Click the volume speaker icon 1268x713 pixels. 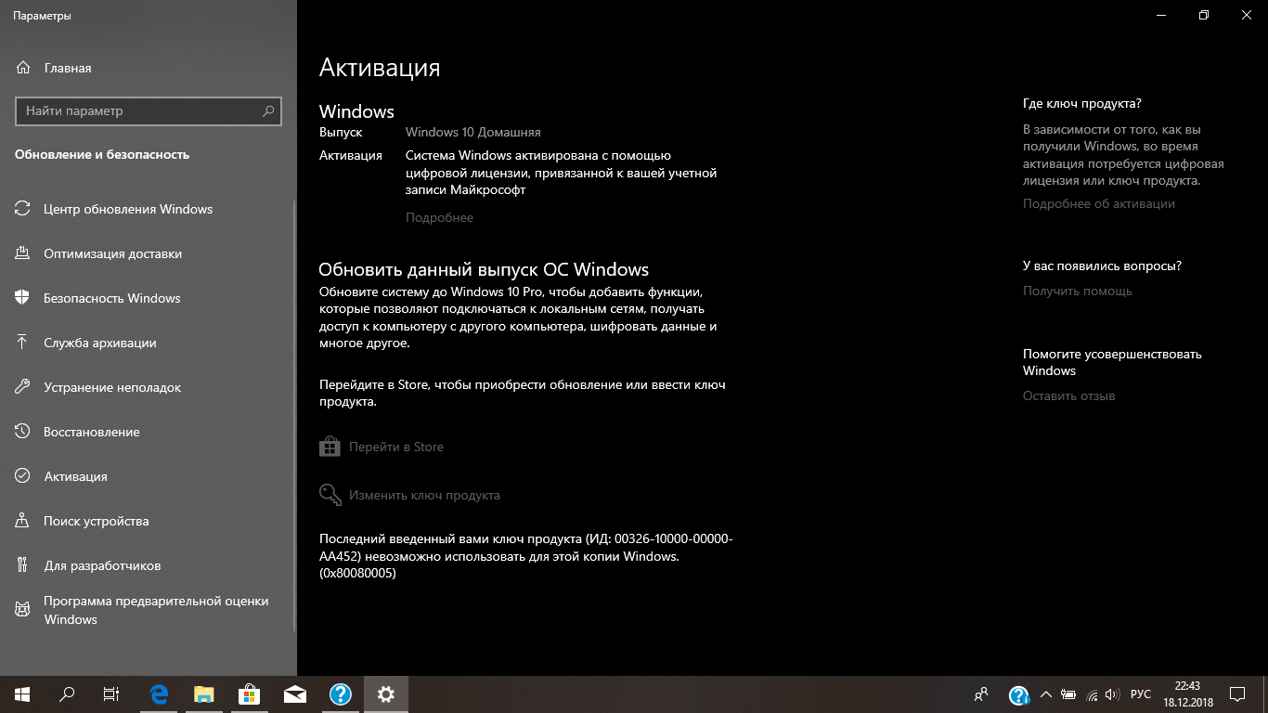point(1113,694)
